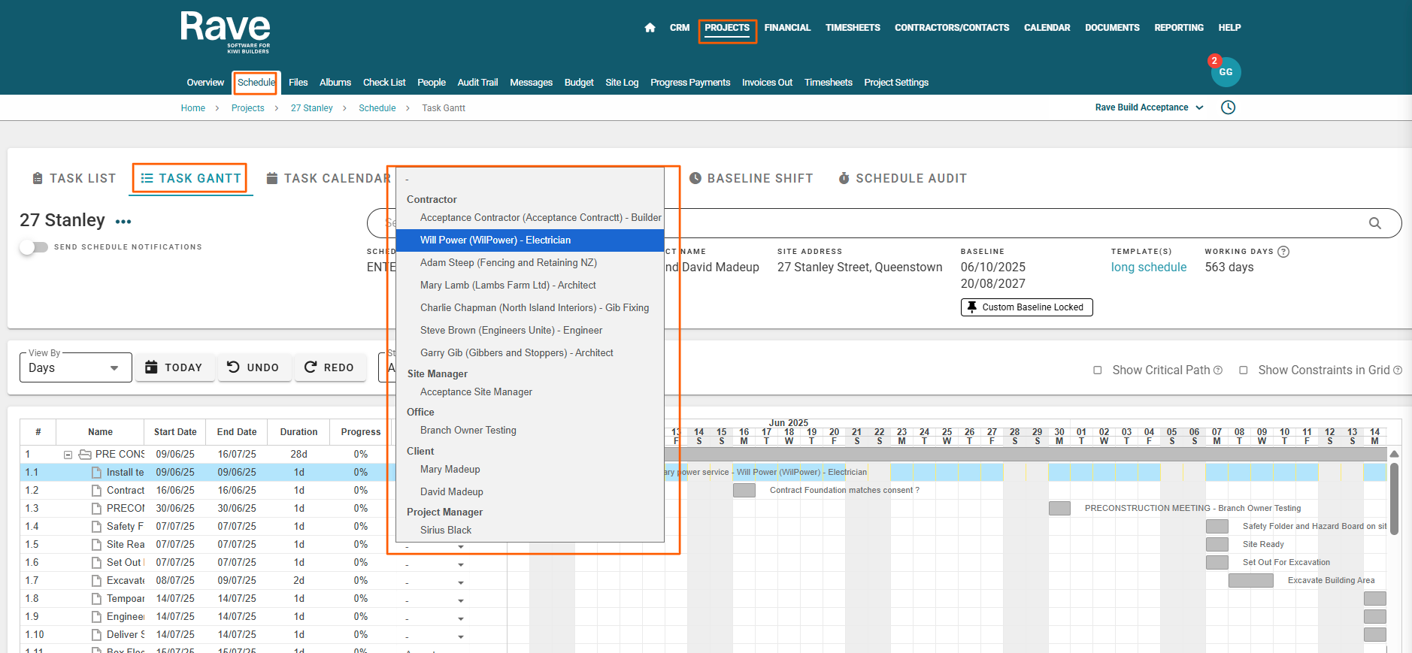Open the Working Days help icon
The image size is (1412, 653).
(x=1283, y=252)
